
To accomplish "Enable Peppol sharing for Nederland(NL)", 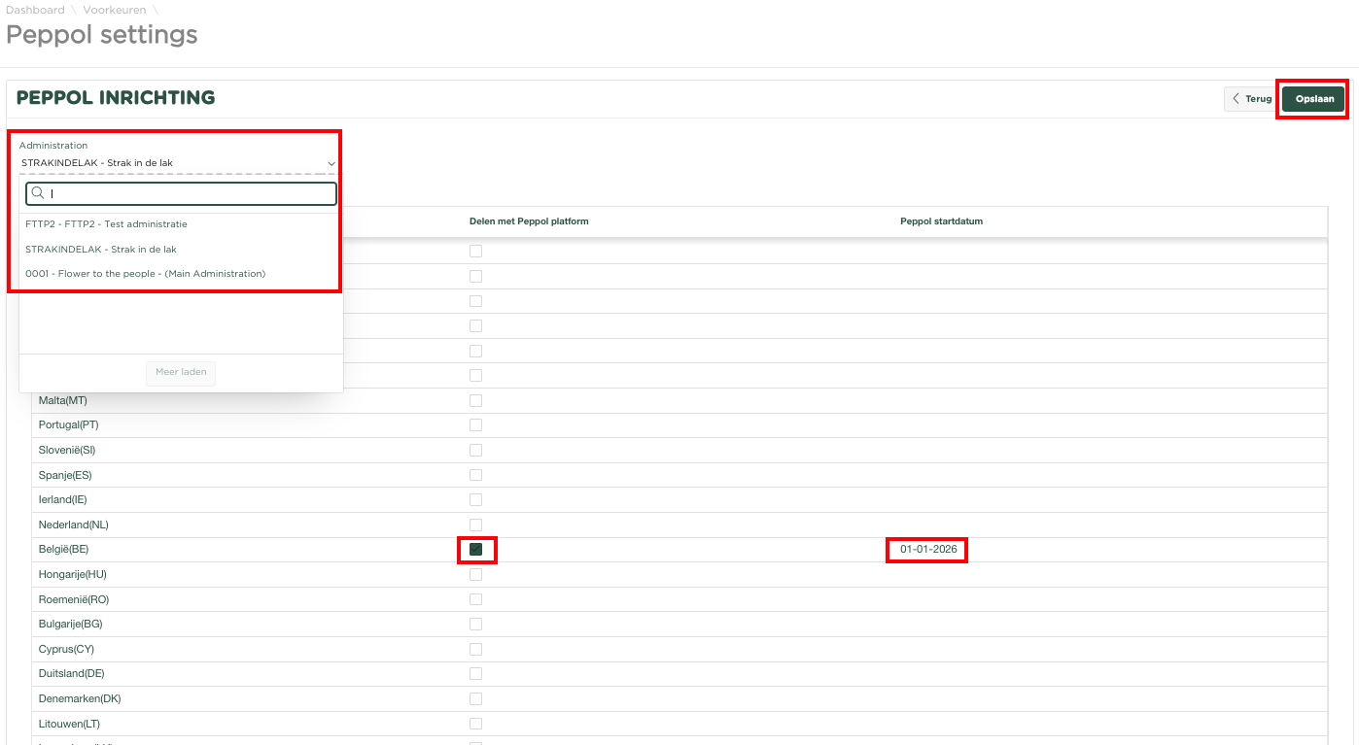I will [475, 525].
